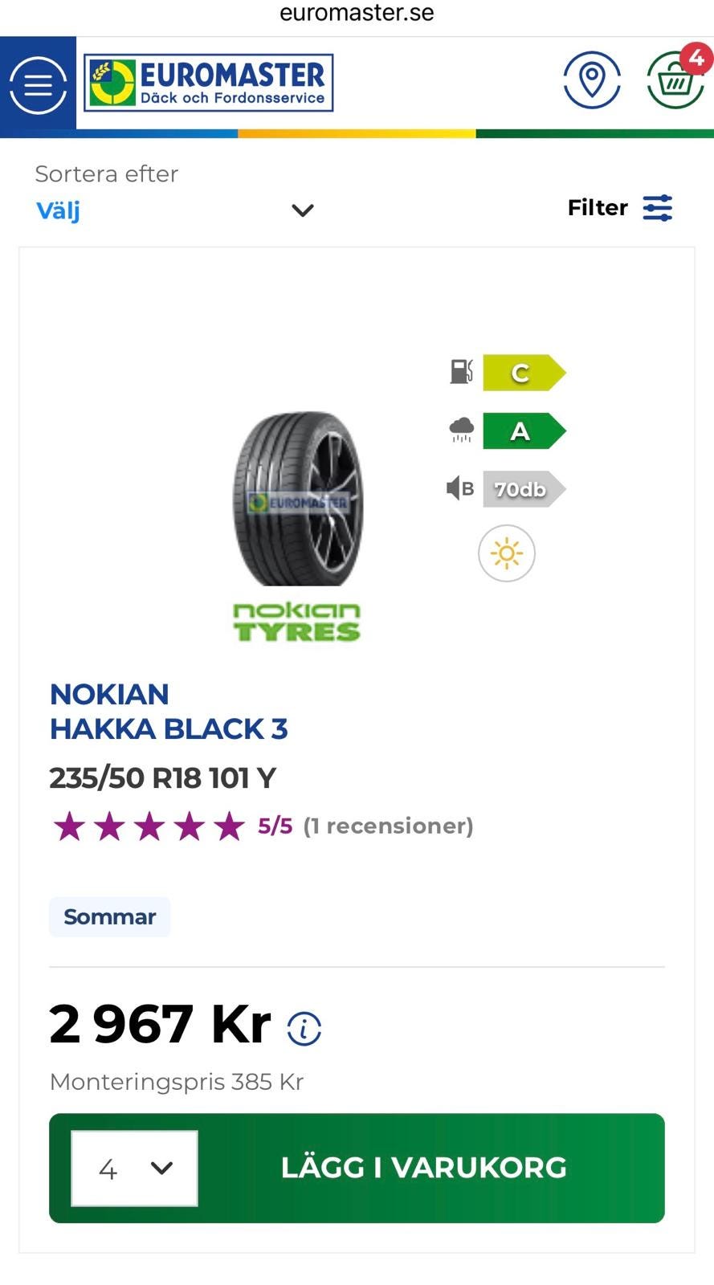Open the shopping basket icon
The height and width of the screenshot is (1285, 714).
pos(675,81)
